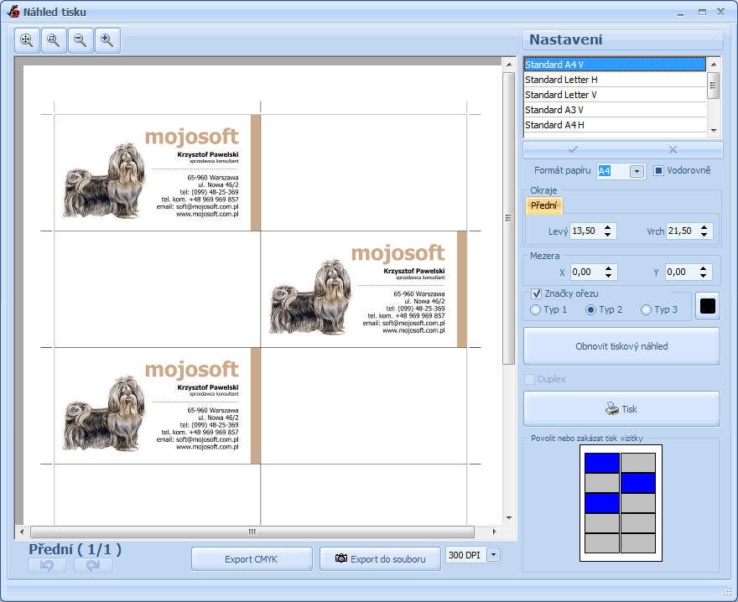Enable the top-right grey card cell
738x602 pixels.
[x=638, y=463]
